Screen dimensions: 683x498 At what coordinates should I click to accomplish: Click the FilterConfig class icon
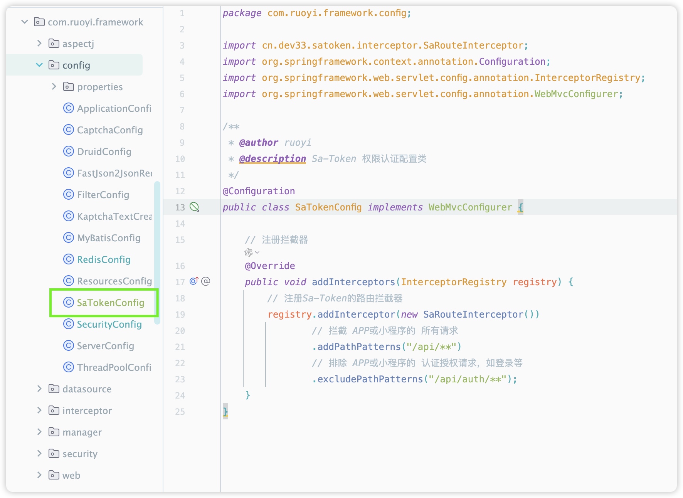click(x=69, y=195)
